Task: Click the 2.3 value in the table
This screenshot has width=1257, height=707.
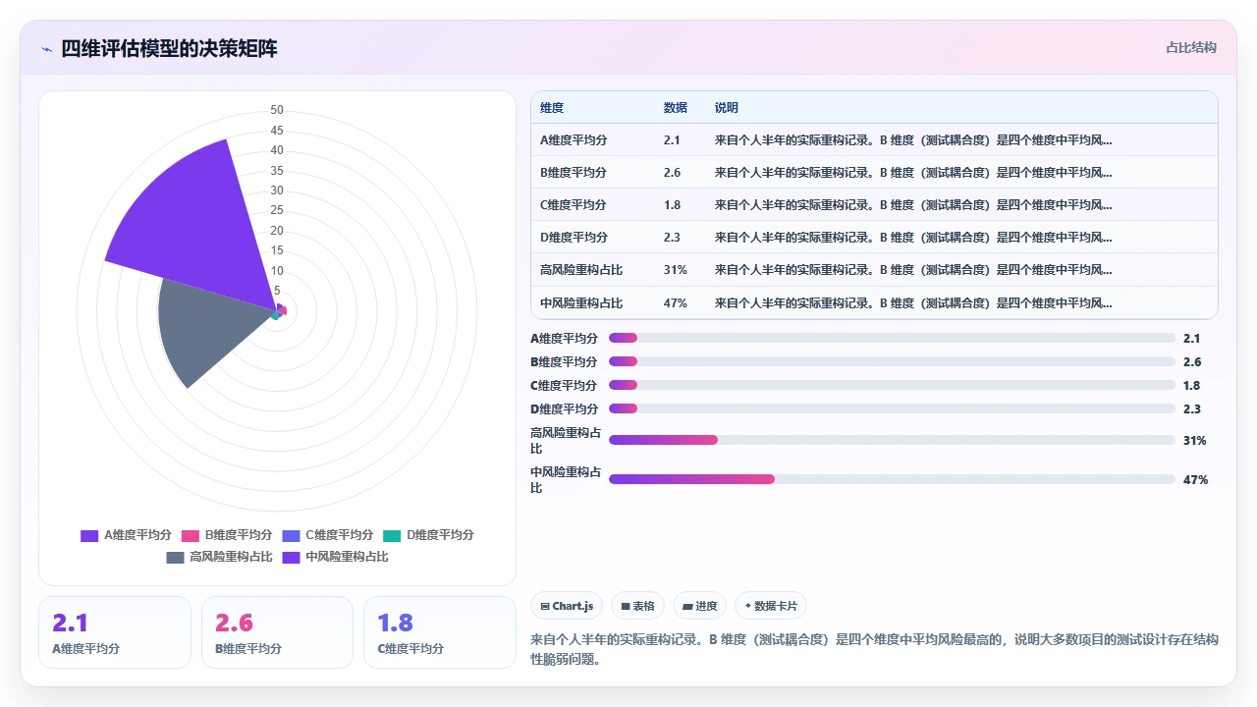Action: click(x=672, y=238)
